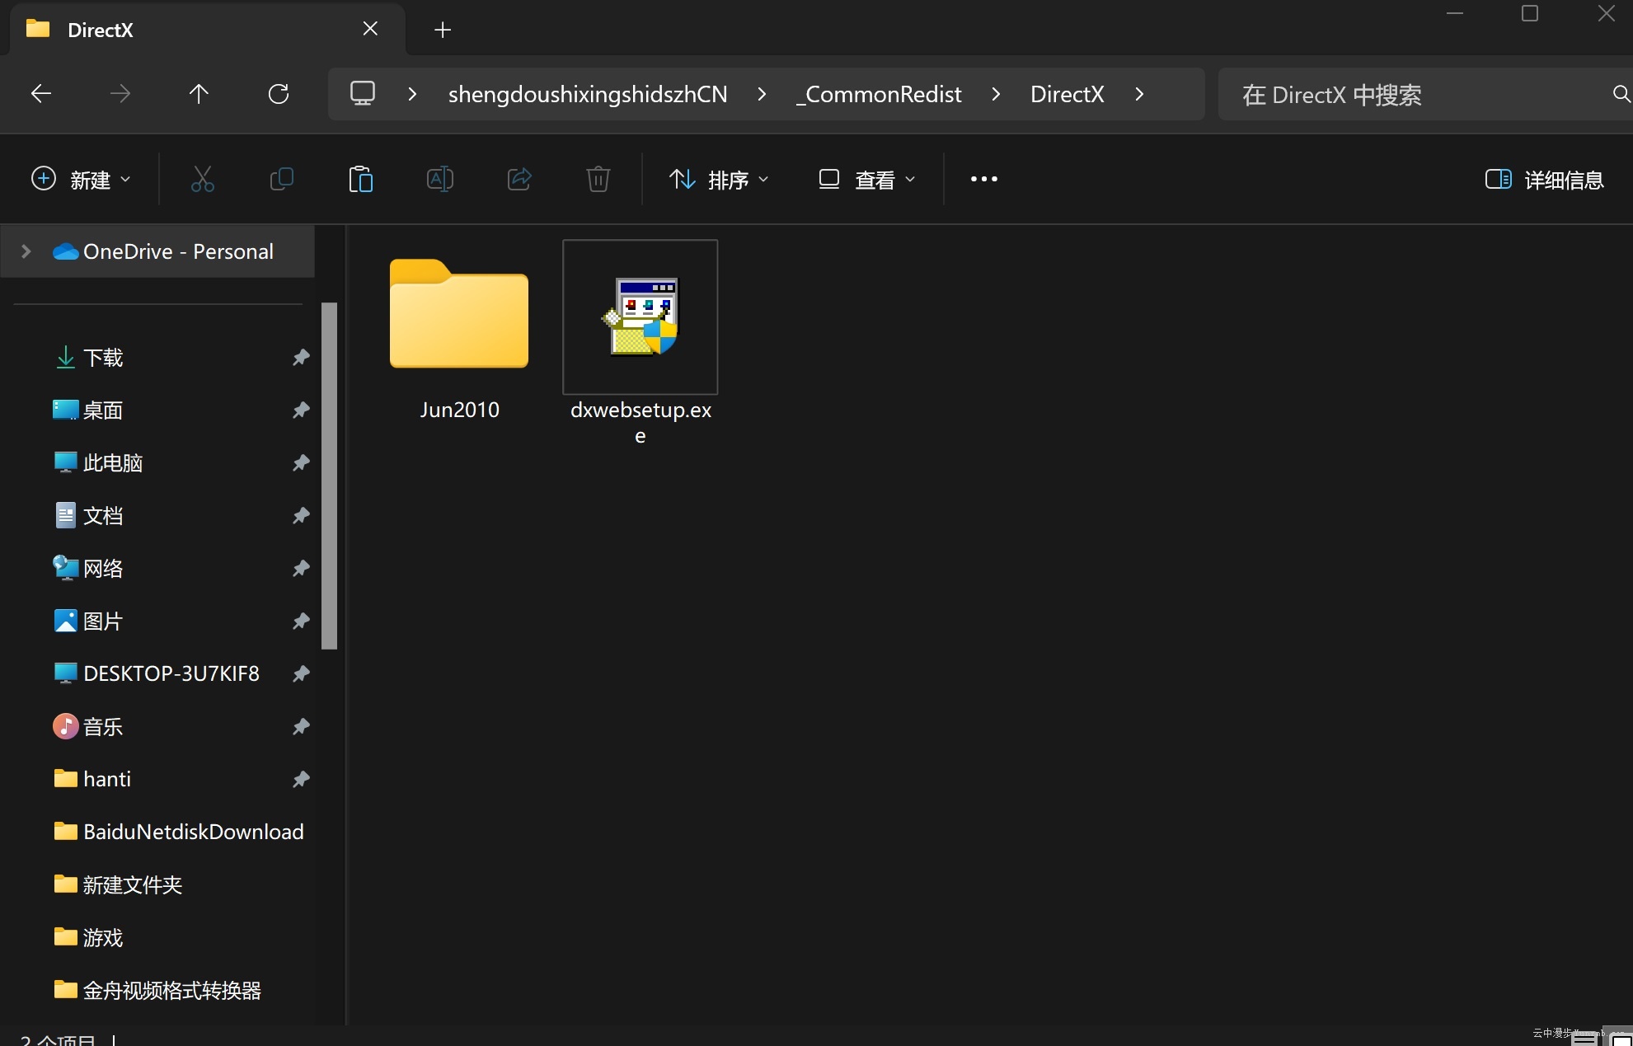Click the Paste clipboard icon

click(361, 179)
